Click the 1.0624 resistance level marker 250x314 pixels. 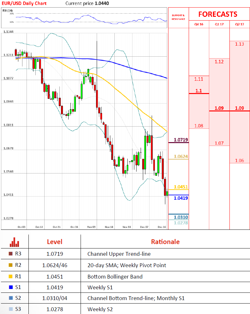(x=181, y=156)
